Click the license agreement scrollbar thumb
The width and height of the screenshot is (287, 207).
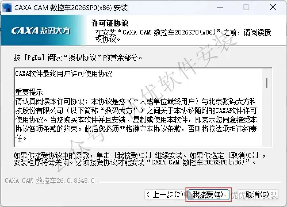tap(267, 83)
